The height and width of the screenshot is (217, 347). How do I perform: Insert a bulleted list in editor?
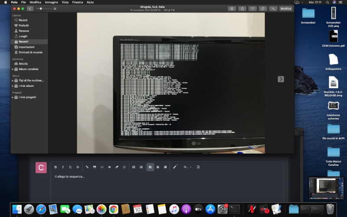coord(134,167)
